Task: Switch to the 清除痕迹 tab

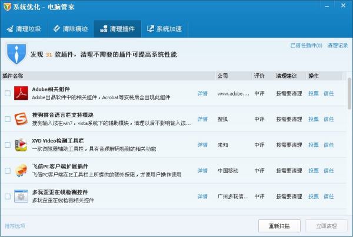Action: point(71,29)
